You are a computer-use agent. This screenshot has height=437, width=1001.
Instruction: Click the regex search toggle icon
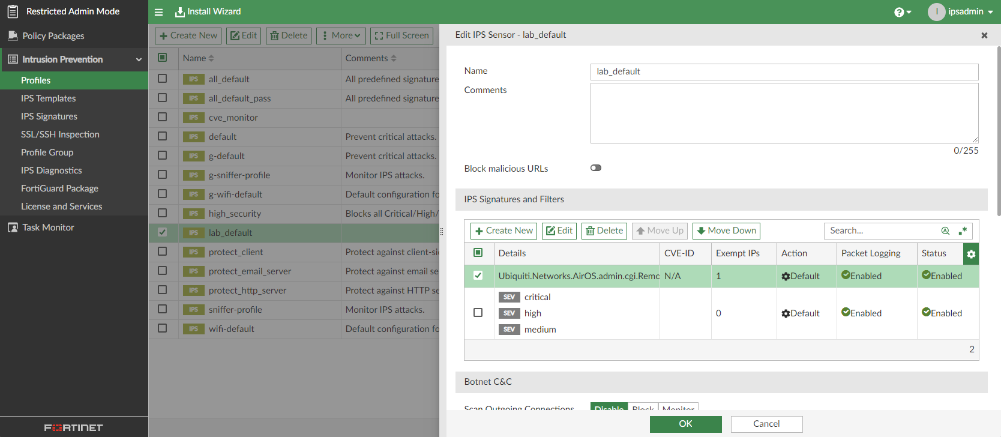coord(963,231)
